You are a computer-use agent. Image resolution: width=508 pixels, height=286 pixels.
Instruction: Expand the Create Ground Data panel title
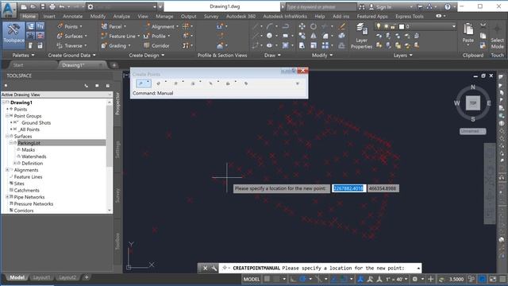(71, 55)
